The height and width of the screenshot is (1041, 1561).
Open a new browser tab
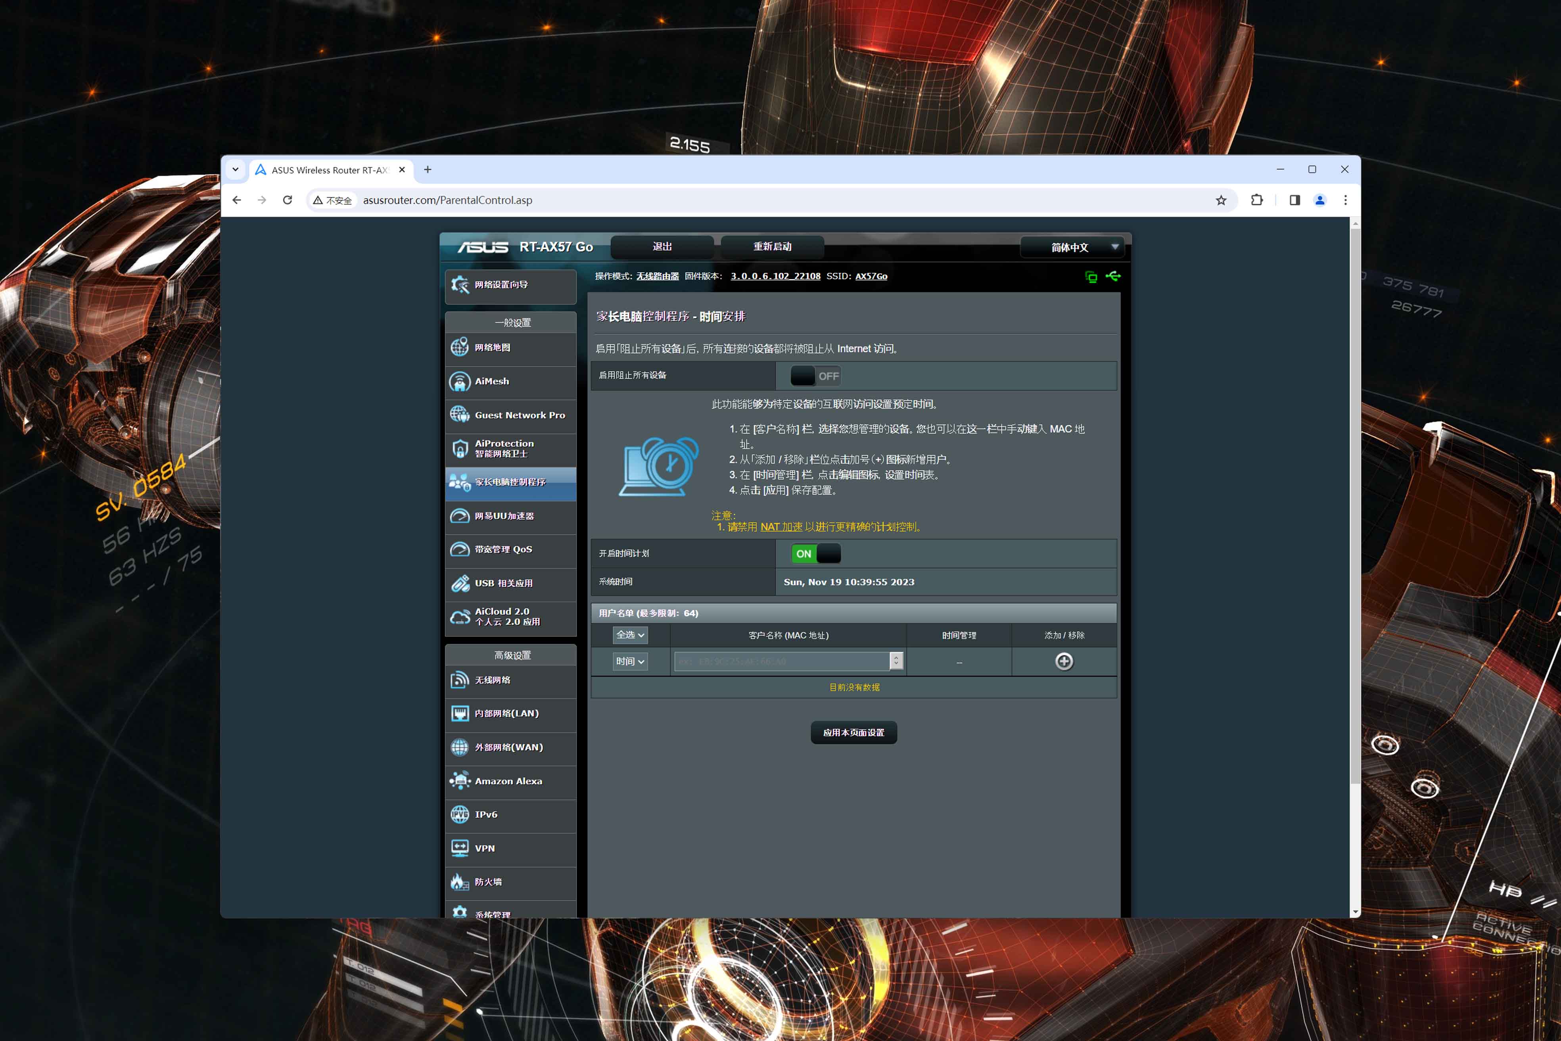[428, 169]
